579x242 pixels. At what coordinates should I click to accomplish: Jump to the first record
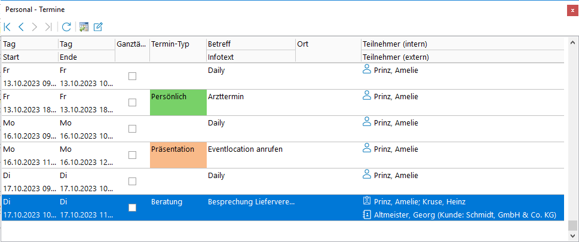click(x=7, y=27)
